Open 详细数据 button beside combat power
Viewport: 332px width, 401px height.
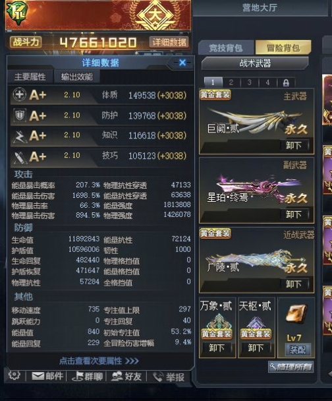[x=169, y=42]
